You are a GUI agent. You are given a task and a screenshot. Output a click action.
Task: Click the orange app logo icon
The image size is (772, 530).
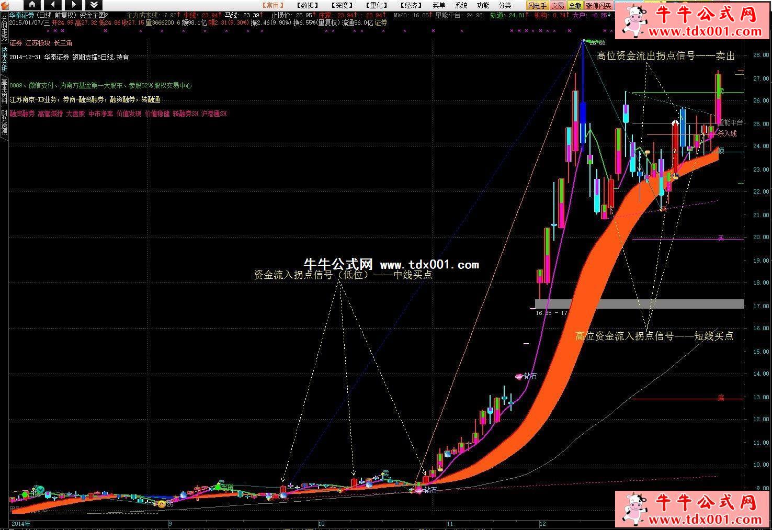(x=5, y=5)
